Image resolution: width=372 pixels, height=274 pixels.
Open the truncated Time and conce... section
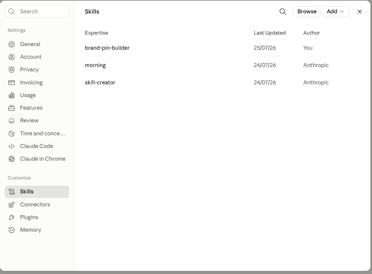point(37,133)
